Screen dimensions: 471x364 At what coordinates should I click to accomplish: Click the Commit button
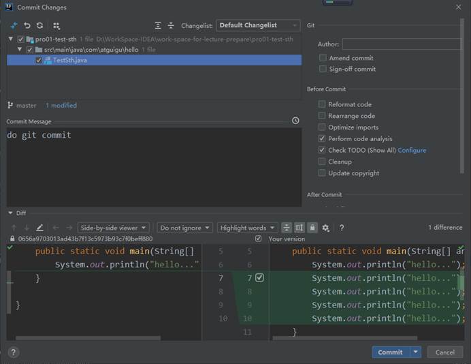coord(390,352)
